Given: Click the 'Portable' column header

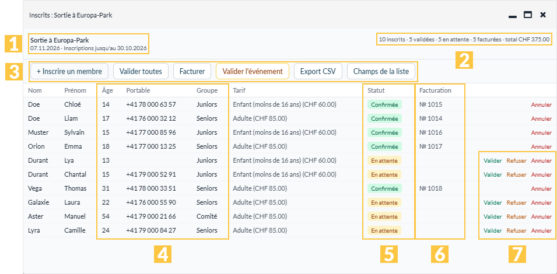Looking at the screenshot, I should click(138, 90).
